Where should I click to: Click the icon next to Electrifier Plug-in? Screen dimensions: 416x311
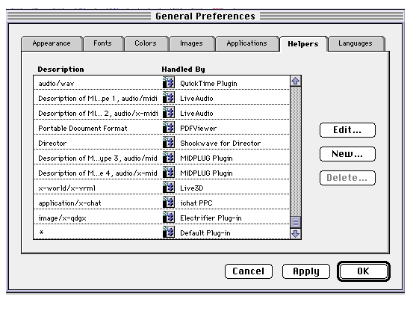pos(169,217)
